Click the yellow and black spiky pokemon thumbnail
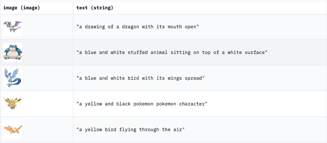 [13, 104]
